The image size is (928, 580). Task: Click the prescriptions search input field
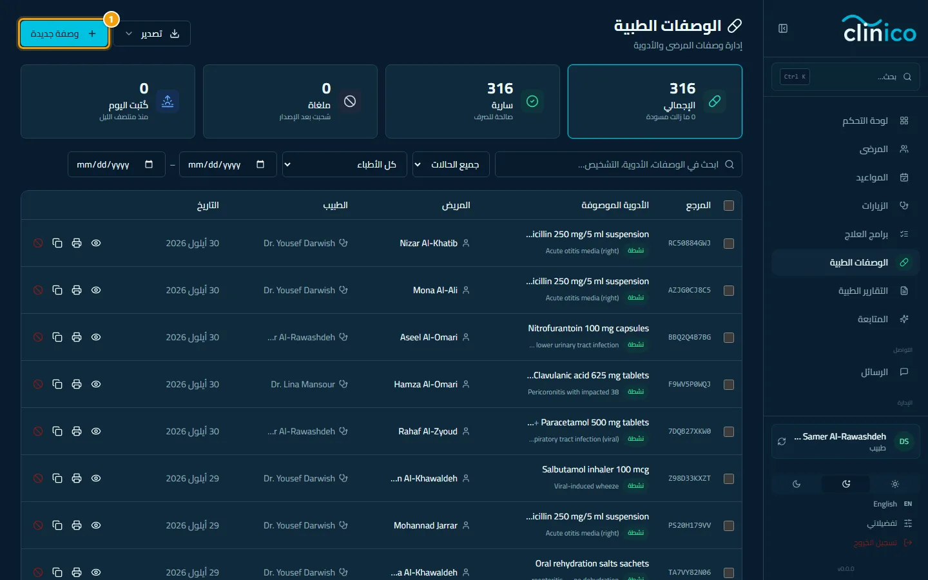[619, 164]
